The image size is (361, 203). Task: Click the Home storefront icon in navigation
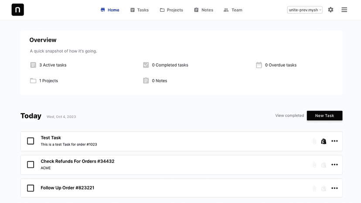(x=103, y=10)
